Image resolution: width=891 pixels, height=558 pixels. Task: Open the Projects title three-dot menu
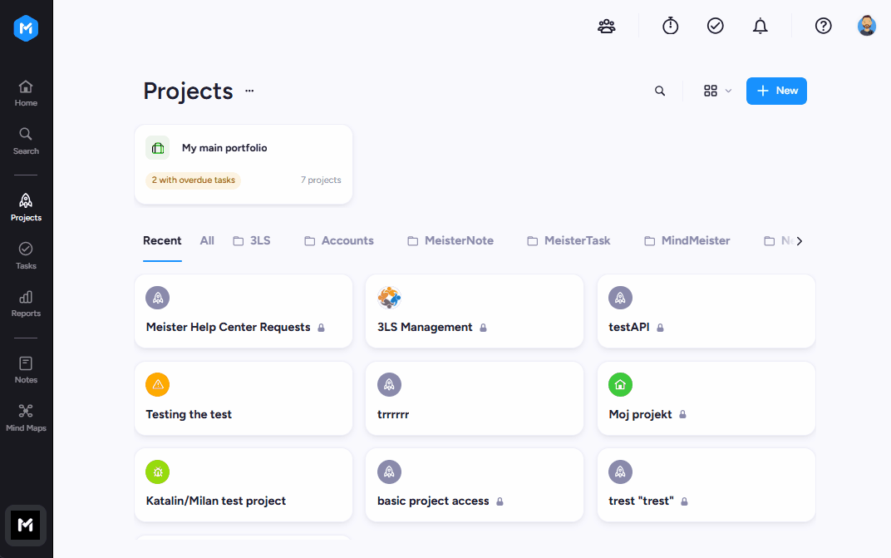pos(249,91)
